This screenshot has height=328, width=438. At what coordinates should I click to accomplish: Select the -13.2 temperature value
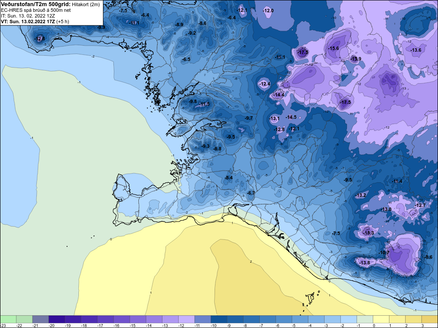[360, 196]
